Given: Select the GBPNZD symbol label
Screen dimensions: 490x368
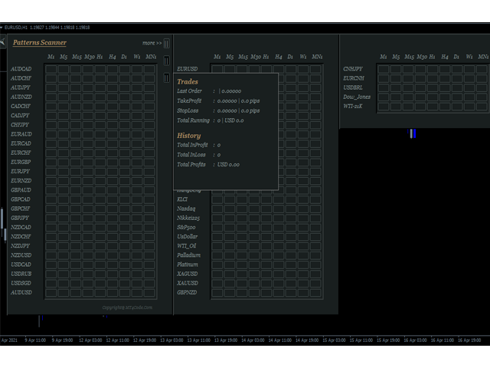Looking at the screenshot, I should pyautogui.click(x=187, y=292).
